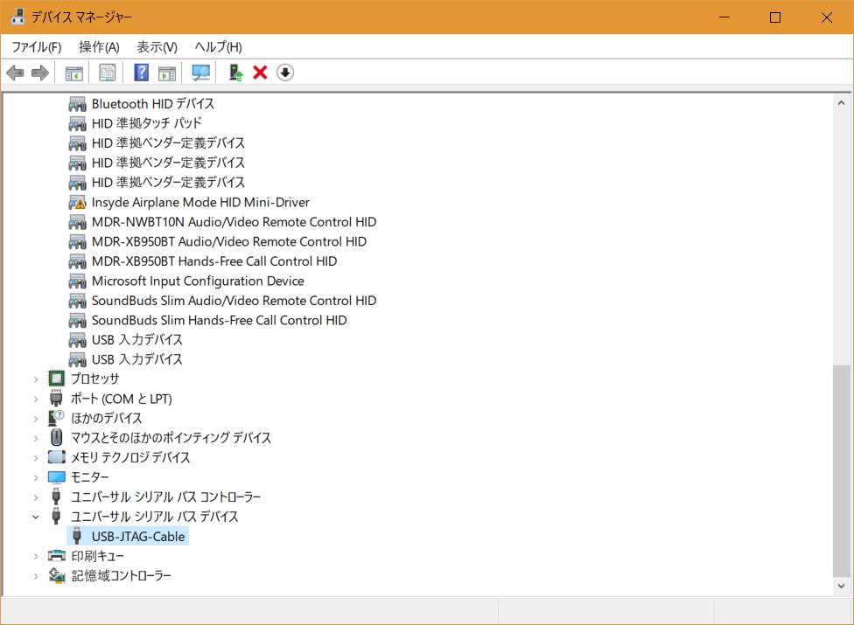The width and height of the screenshot is (854, 625).
Task: Expand マウスとそのほかのポインティング デバイス node
Action: (x=36, y=438)
